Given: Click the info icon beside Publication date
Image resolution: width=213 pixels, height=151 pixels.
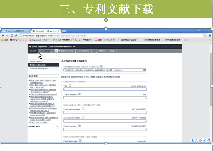Looking at the screenshot, I should coord(80,141).
